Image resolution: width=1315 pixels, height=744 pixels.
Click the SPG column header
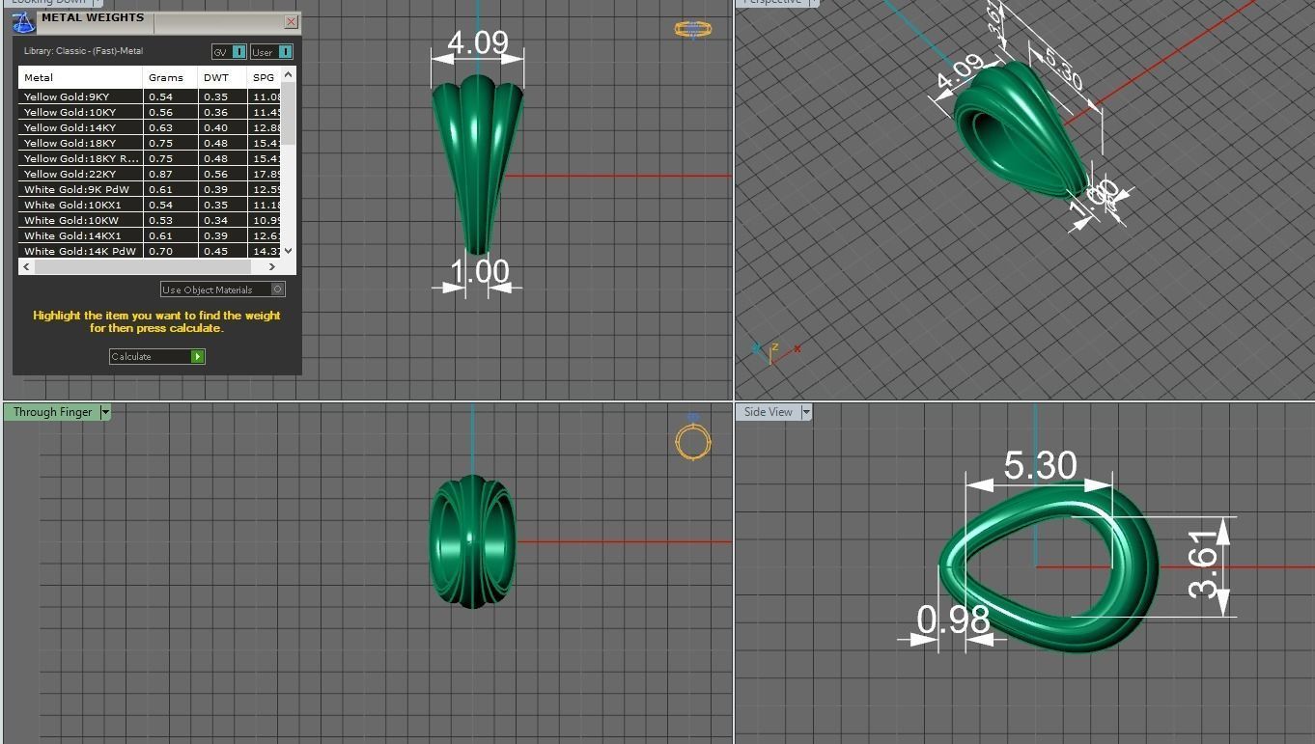265,77
